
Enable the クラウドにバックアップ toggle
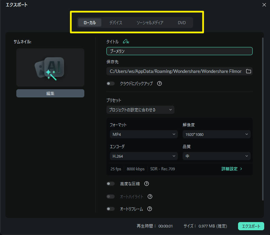(x=111, y=83)
